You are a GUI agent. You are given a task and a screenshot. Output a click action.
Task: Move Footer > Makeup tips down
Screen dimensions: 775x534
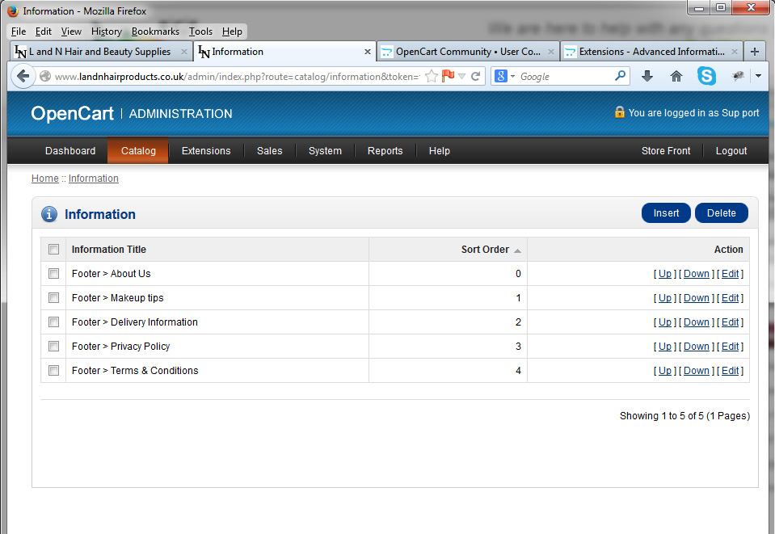pyautogui.click(x=697, y=298)
